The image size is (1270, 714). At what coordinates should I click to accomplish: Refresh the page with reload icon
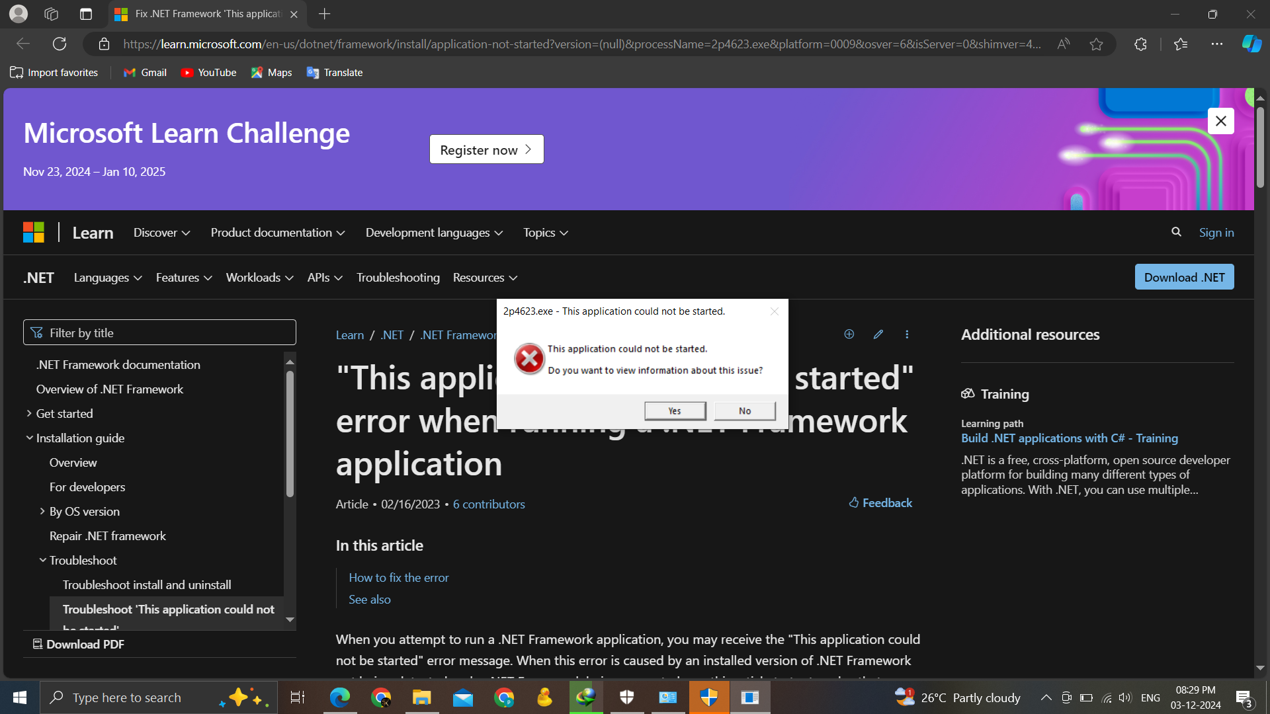60,44
